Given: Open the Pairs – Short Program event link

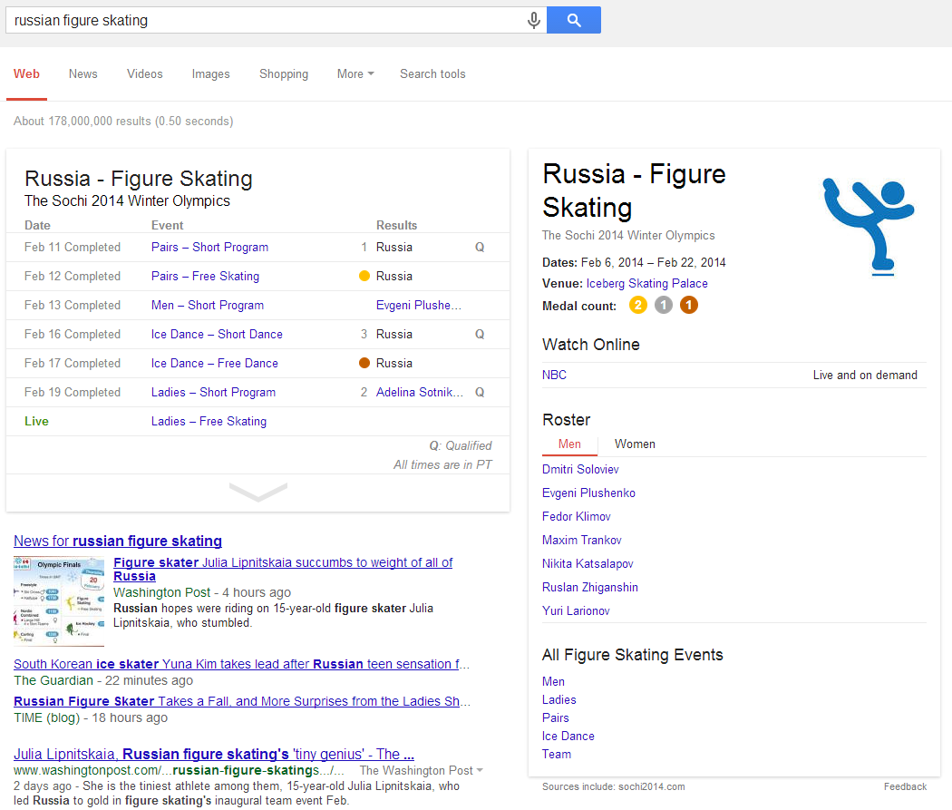Looking at the screenshot, I should [x=209, y=247].
